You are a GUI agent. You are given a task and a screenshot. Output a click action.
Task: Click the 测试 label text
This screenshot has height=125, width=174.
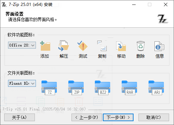point(83,56)
